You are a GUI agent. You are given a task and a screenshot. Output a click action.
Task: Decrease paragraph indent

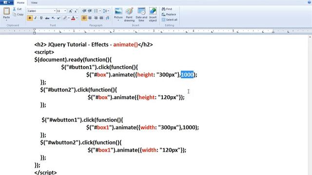point(84,11)
